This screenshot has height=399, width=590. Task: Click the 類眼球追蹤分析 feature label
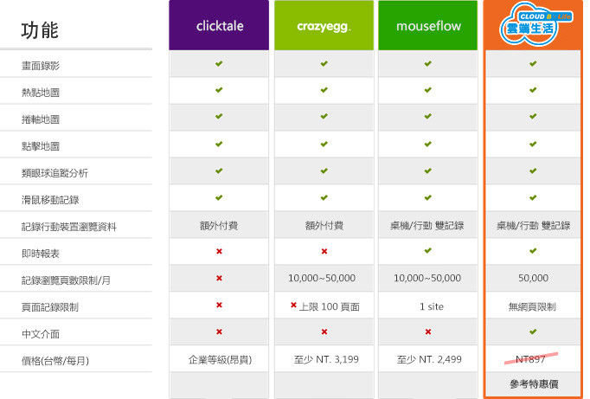click(x=55, y=173)
